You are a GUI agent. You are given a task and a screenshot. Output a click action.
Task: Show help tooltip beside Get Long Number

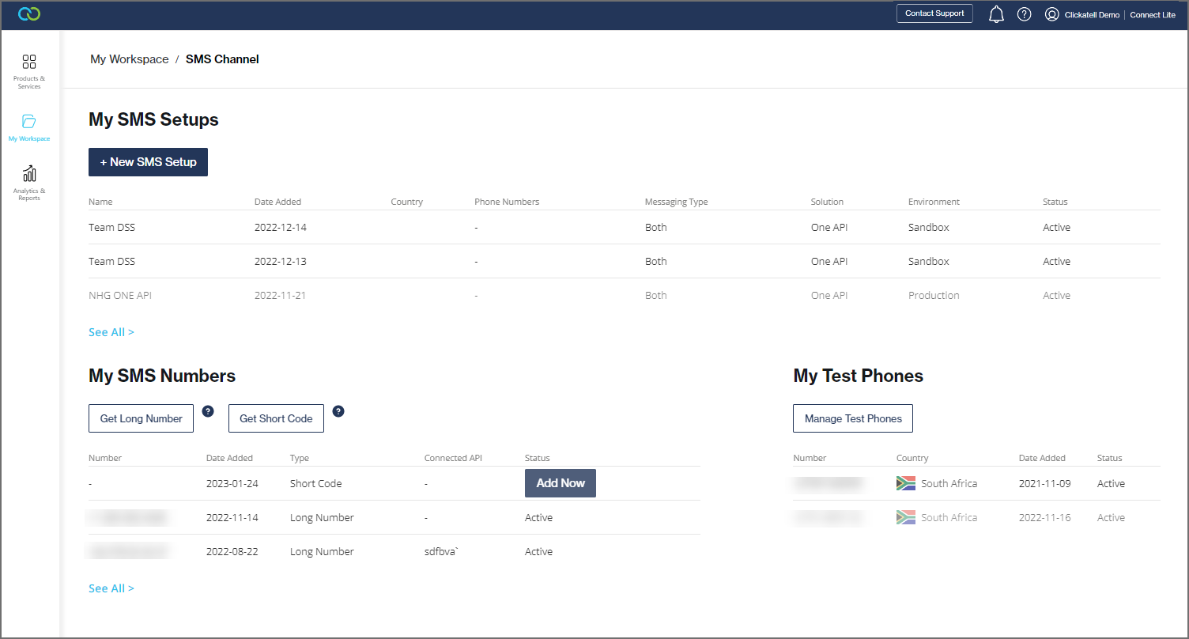click(x=208, y=411)
